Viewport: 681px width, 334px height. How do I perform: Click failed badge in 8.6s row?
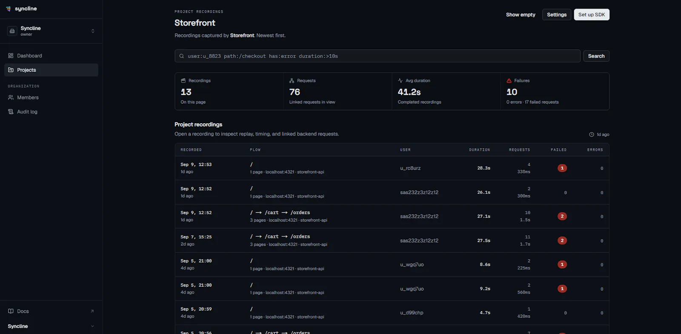tap(562, 265)
